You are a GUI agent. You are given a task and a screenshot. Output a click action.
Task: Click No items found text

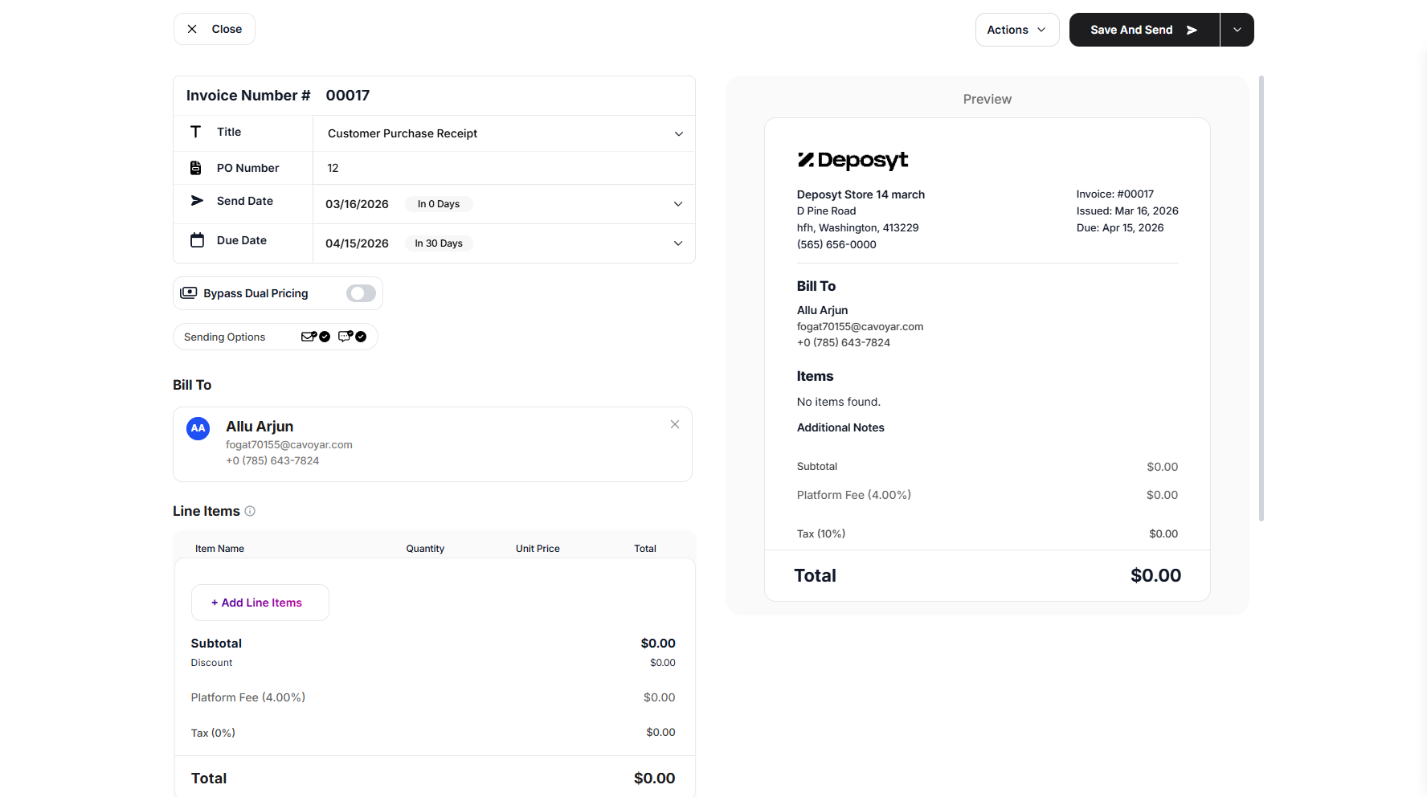pyautogui.click(x=839, y=402)
